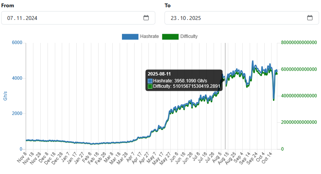Click the 6000 label on left axis
Image resolution: width=321 pixels, height=174 pixels.
tap(17, 43)
